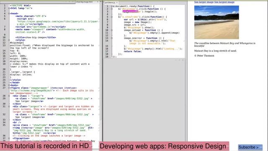Click the 'display: inline;' CSS line

point(21,75)
